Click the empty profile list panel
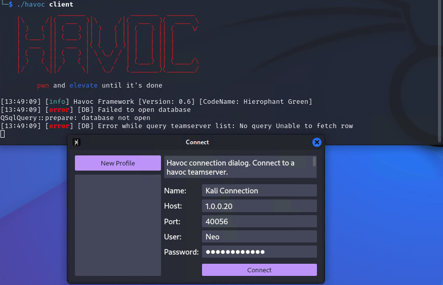The width and height of the screenshot is (443, 285). tap(117, 225)
